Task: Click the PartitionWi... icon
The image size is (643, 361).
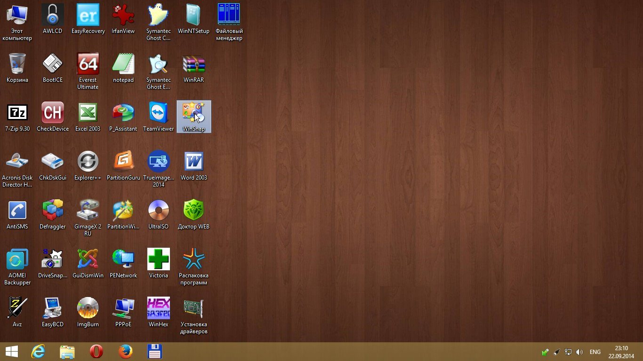Action: coord(123,214)
